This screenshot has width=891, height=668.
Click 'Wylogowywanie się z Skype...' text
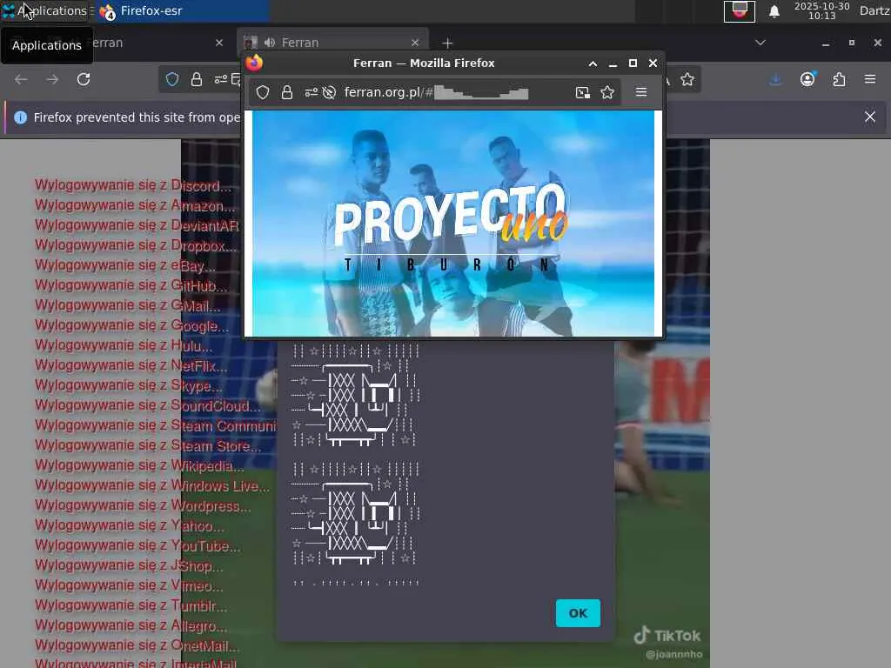(129, 385)
